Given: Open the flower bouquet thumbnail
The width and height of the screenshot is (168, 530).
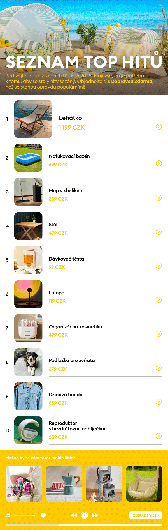Looking at the screenshot, I should point(24,484).
